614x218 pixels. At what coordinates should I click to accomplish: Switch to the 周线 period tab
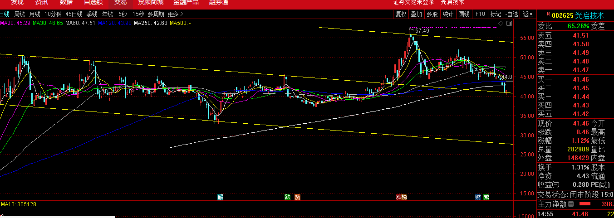pos(20,15)
